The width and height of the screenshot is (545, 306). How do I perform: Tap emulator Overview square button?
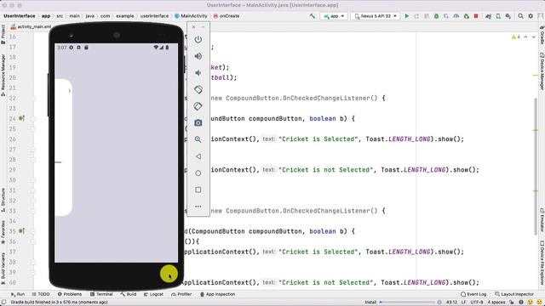pos(198,190)
